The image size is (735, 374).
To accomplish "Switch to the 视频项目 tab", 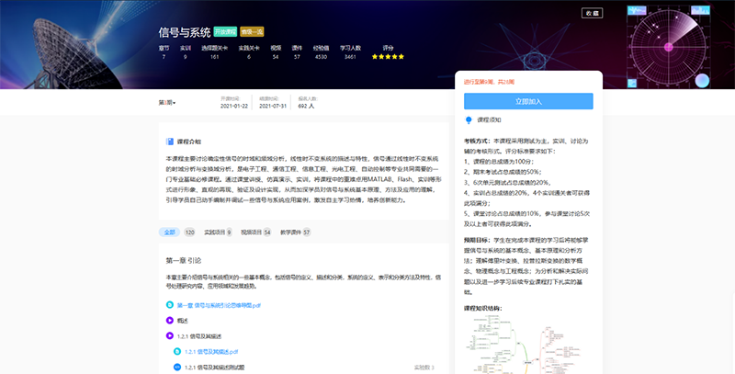I will click(255, 232).
